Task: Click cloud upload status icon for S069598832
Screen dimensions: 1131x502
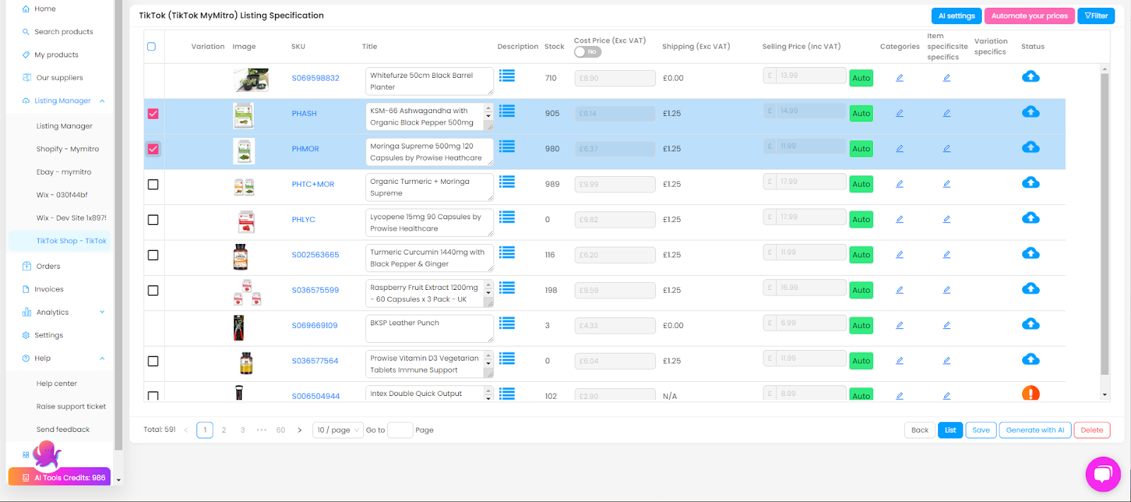Action: click(x=1031, y=76)
